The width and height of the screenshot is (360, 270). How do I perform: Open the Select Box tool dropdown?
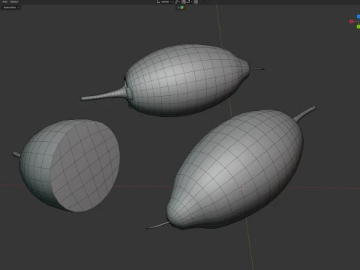[11, 7]
